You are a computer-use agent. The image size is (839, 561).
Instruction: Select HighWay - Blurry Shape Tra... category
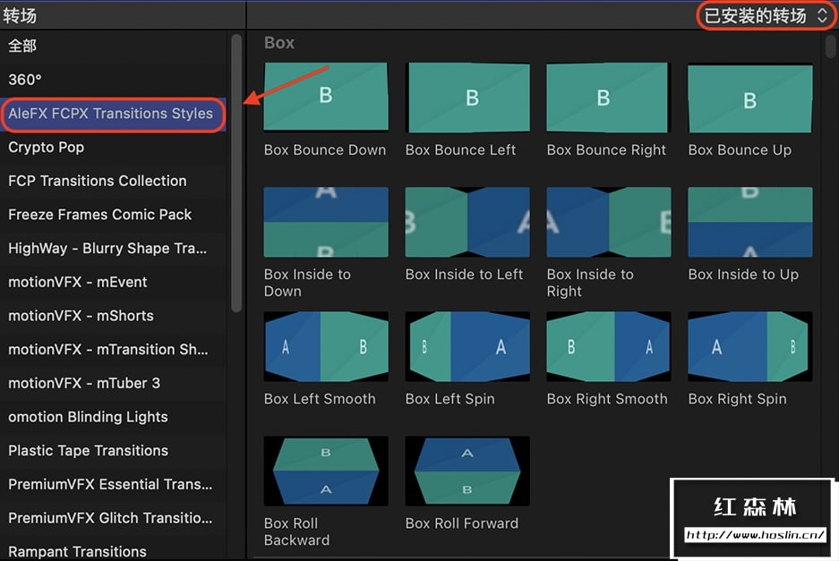113,248
